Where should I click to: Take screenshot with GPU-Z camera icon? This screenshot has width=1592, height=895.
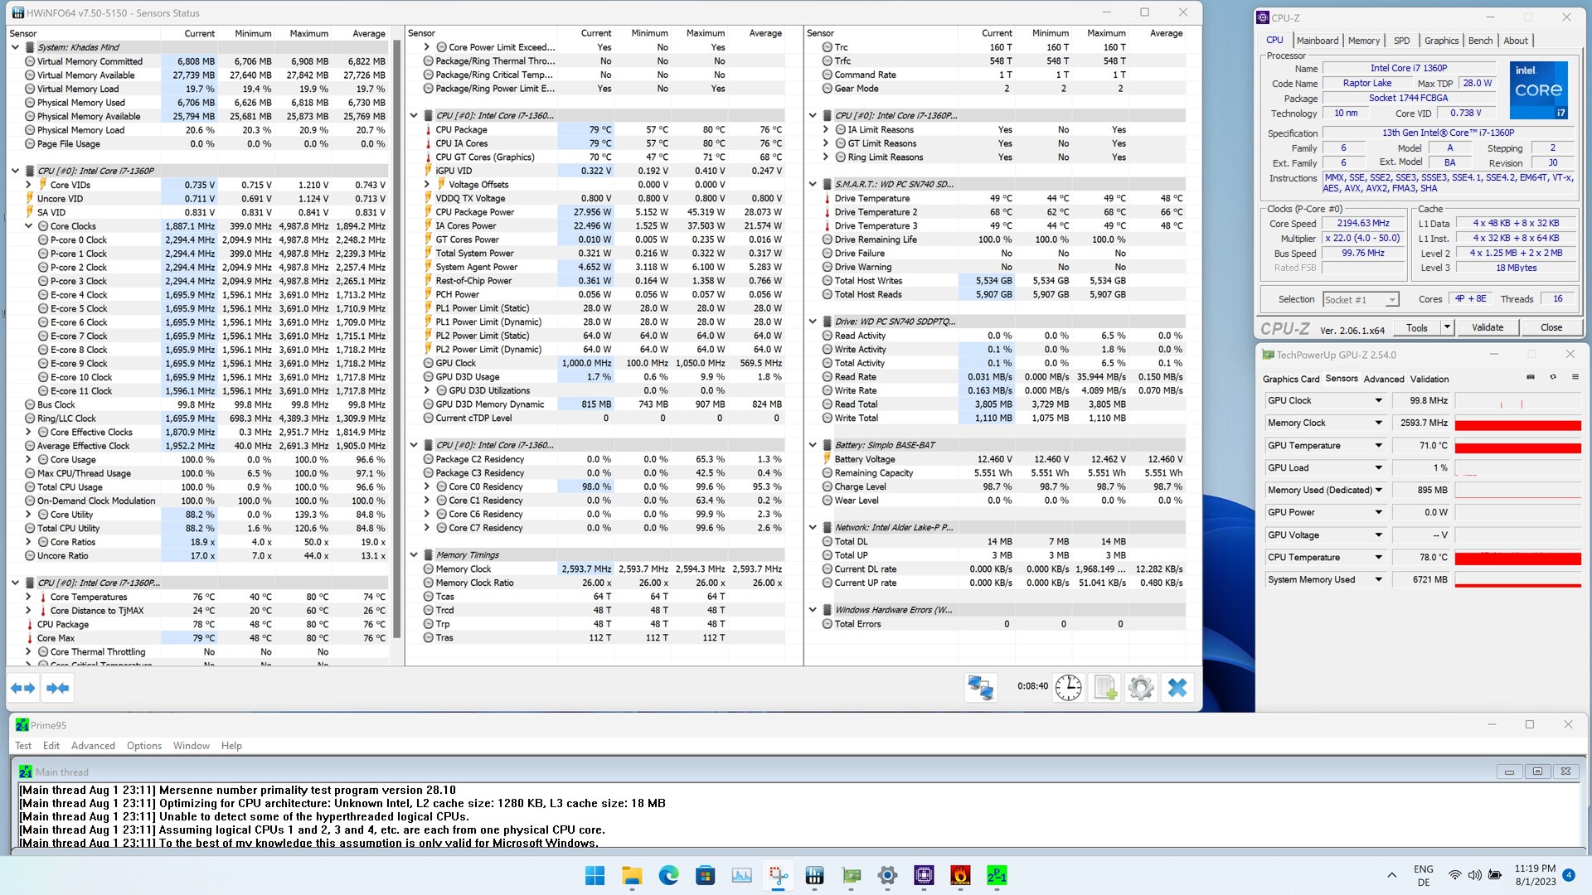tap(1531, 377)
